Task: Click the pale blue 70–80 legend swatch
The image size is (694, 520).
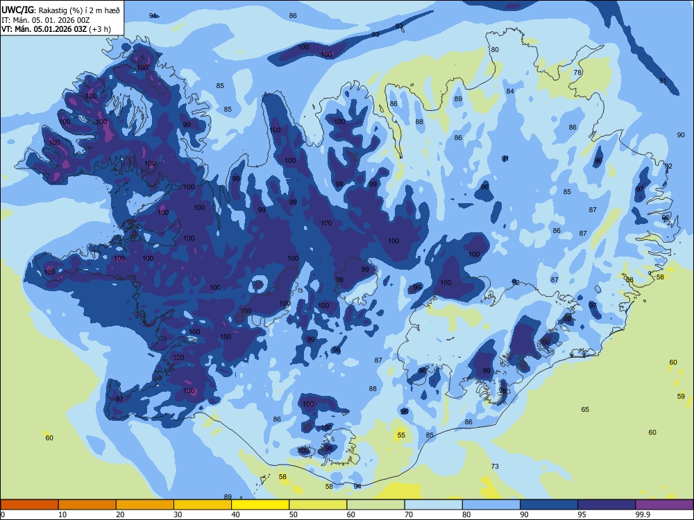Action: point(433,505)
